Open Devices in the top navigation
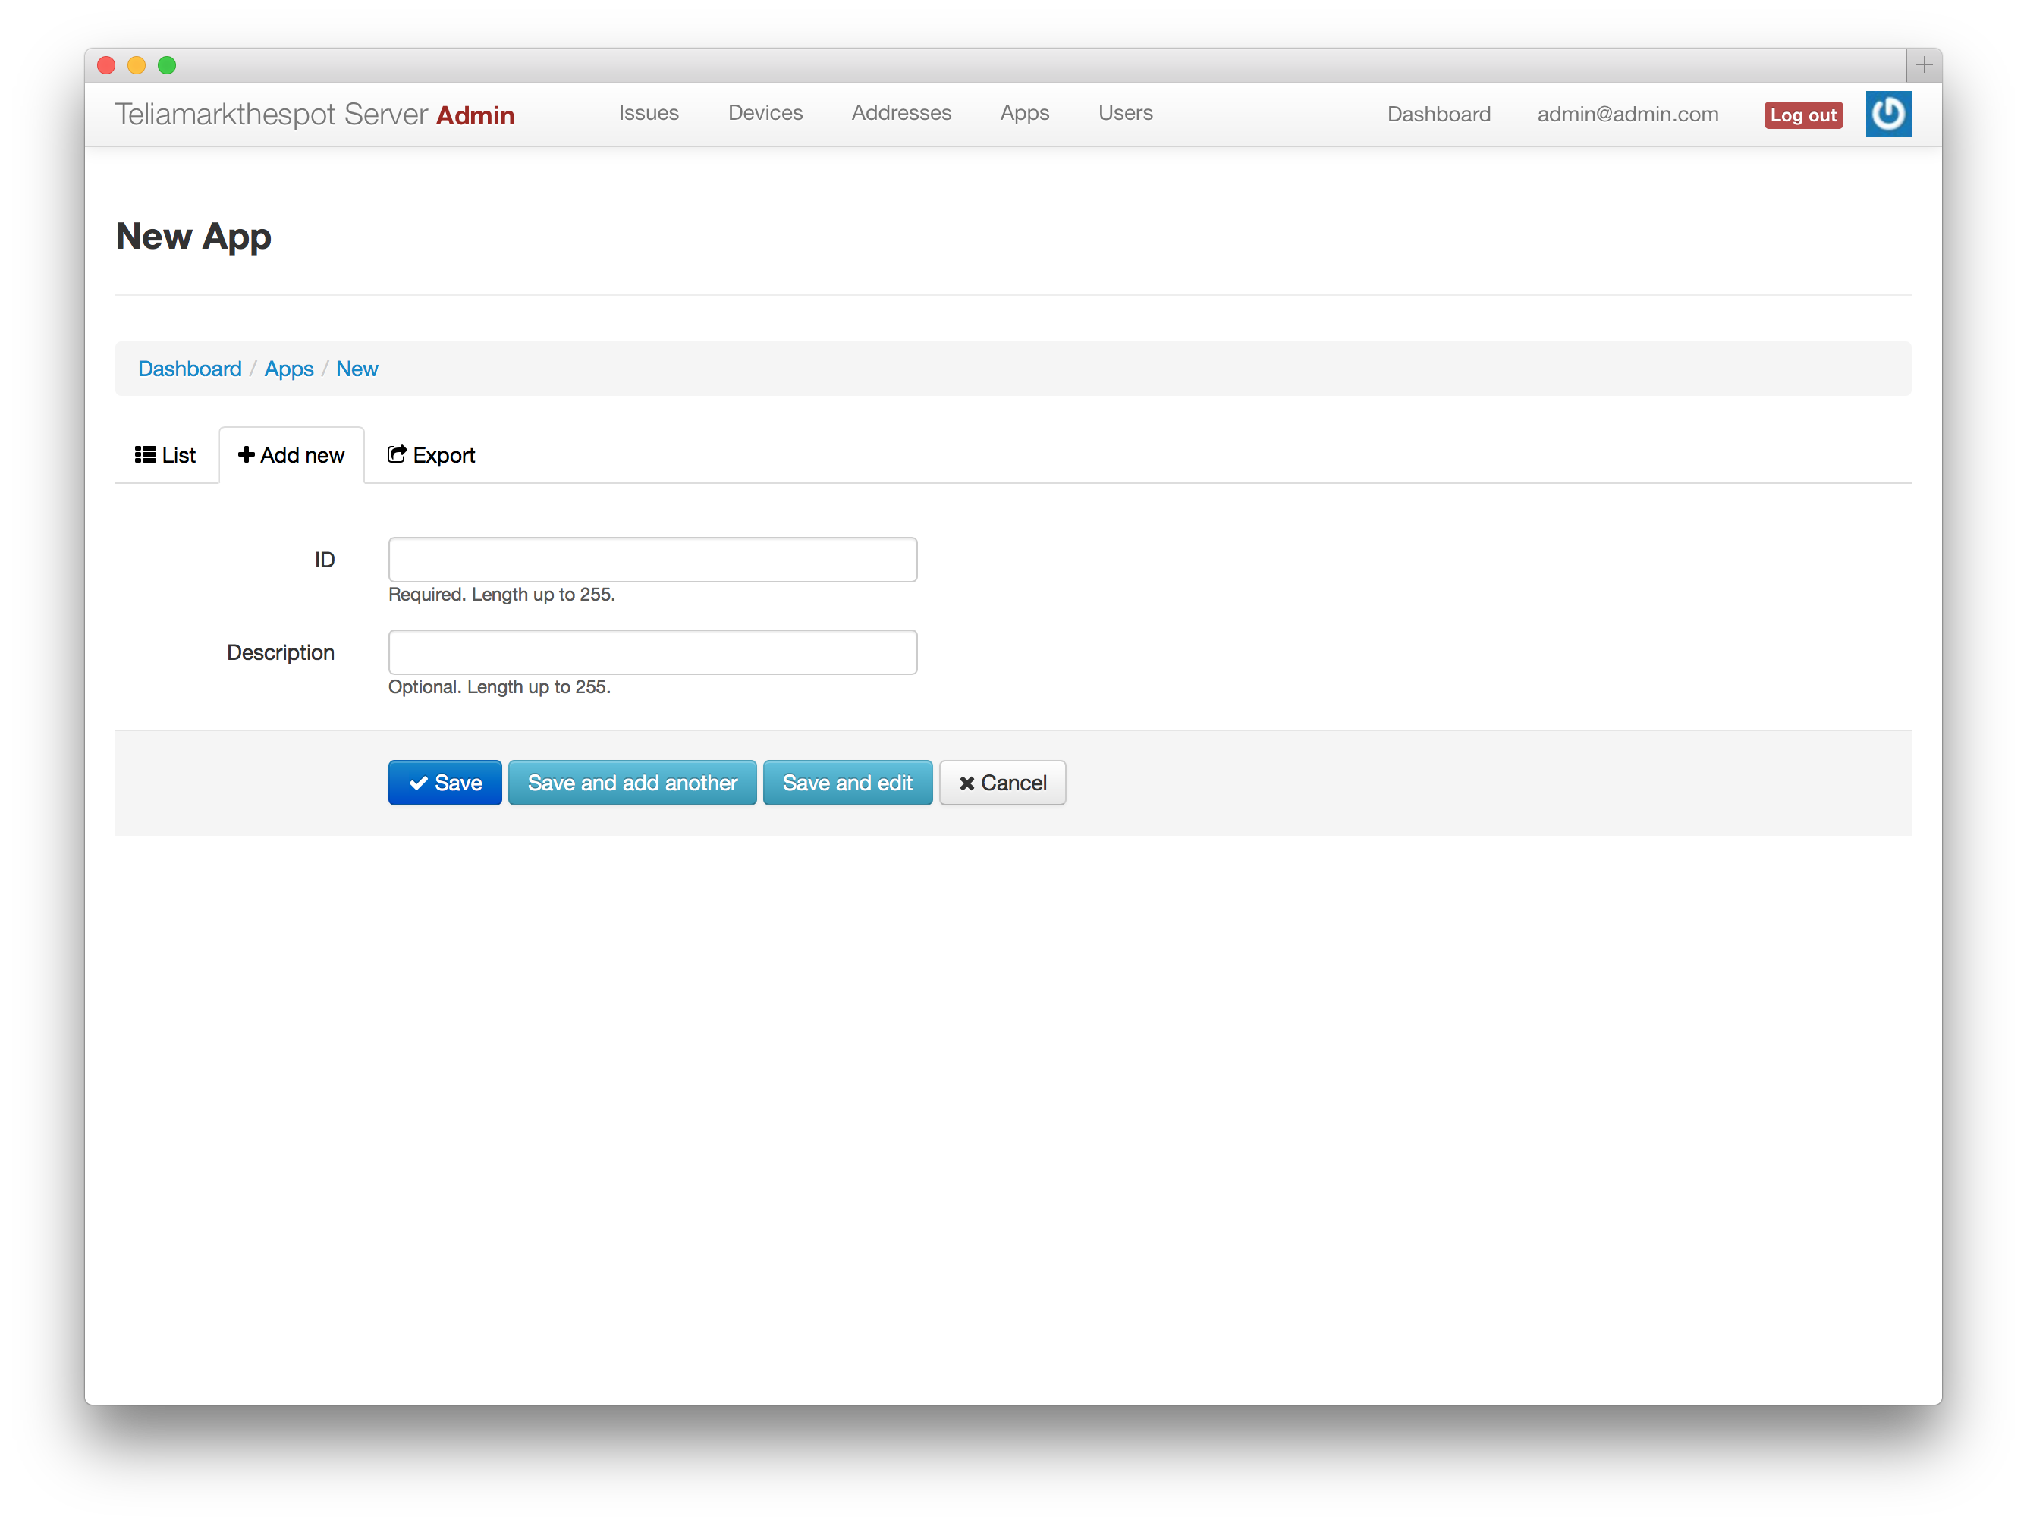This screenshot has width=2027, height=1526. click(765, 113)
